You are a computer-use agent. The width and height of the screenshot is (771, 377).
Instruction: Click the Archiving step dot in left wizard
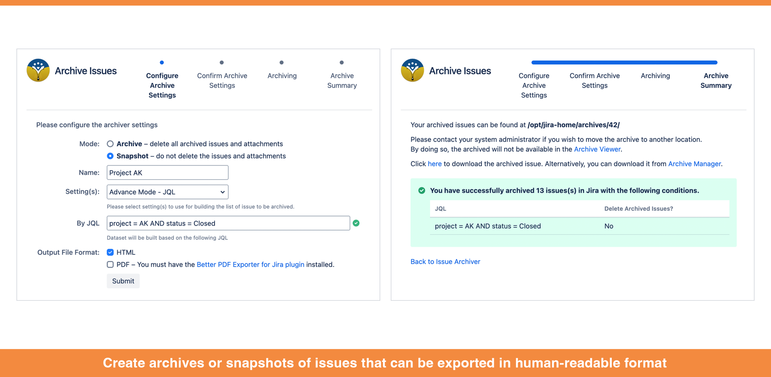pyautogui.click(x=282, y=63)
